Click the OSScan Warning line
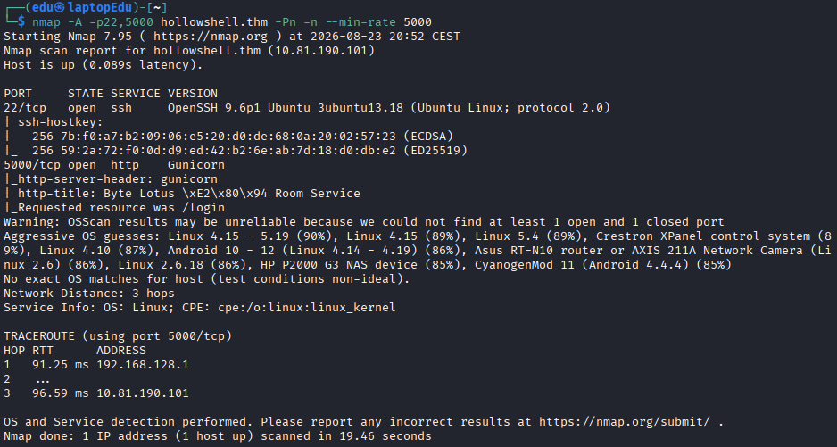 click(363, 222)
